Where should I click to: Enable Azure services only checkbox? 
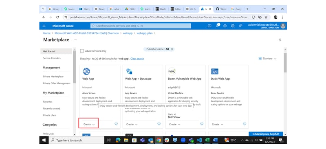pos(82,51)
